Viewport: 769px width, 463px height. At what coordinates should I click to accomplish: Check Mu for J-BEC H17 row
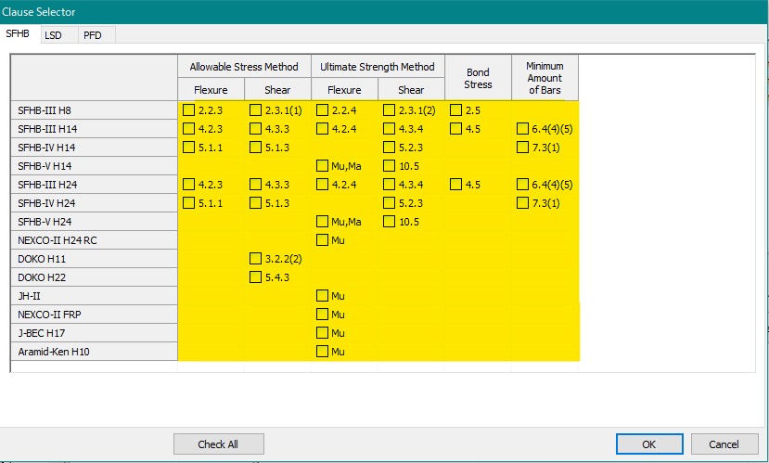pyautogui.click(x=322, y=332)
